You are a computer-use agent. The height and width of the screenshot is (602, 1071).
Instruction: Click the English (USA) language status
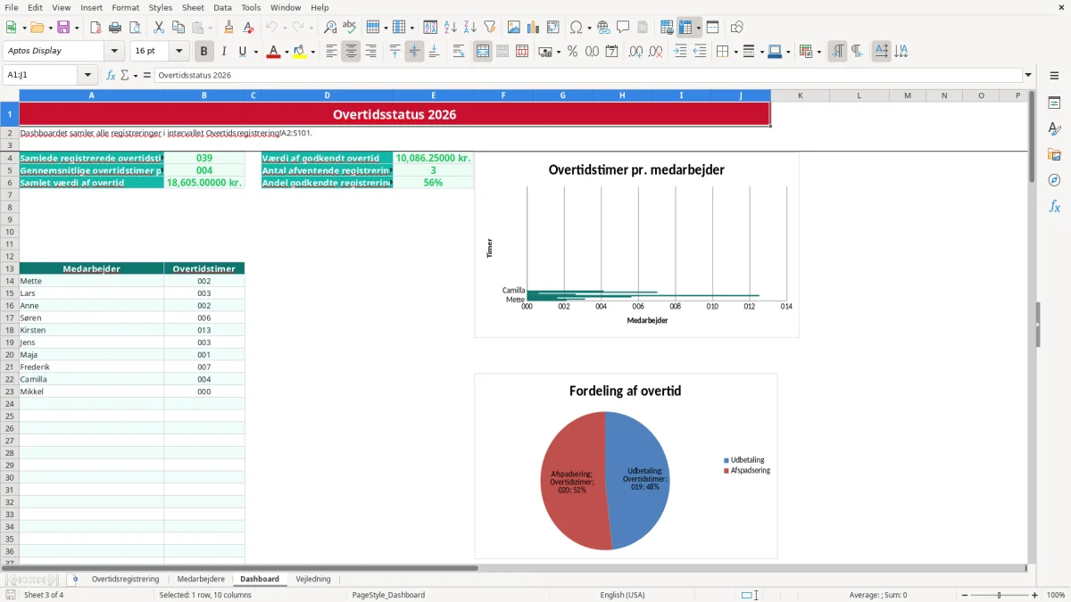tap(622, 595)
